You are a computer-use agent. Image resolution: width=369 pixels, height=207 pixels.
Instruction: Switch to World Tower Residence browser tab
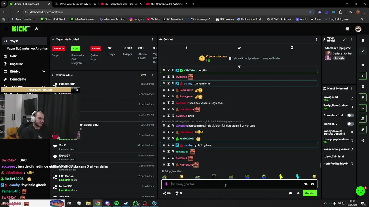pos(75,4)
